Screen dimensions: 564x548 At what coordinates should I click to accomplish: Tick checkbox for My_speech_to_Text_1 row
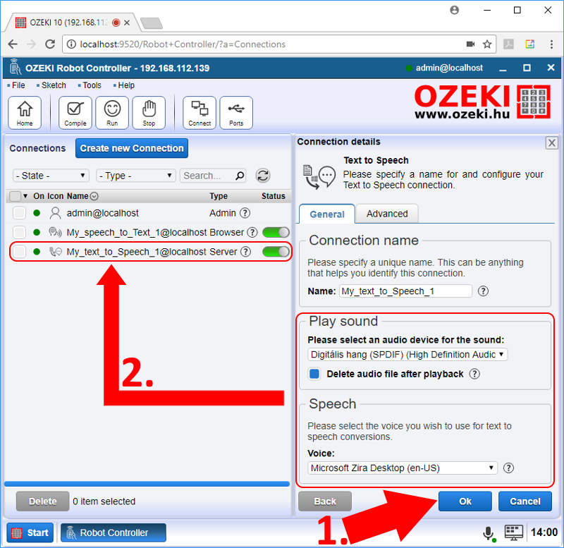(x=19, y=233)
